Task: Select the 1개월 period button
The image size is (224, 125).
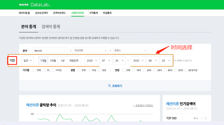Action: tap(43, 60)
